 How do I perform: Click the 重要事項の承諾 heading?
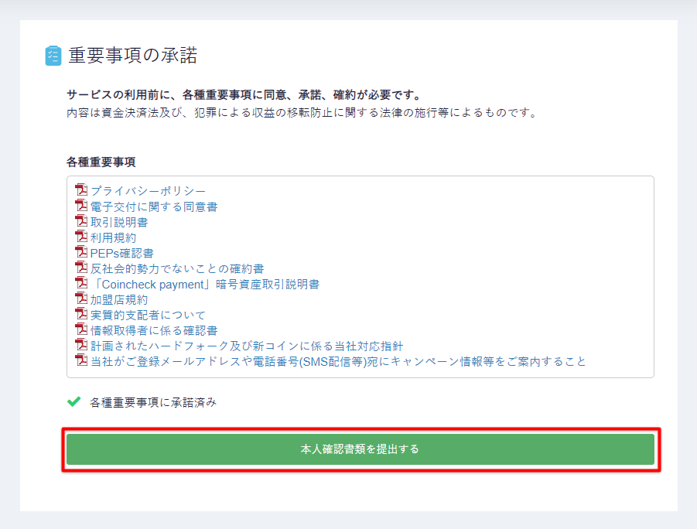click(x=132, y=56)
